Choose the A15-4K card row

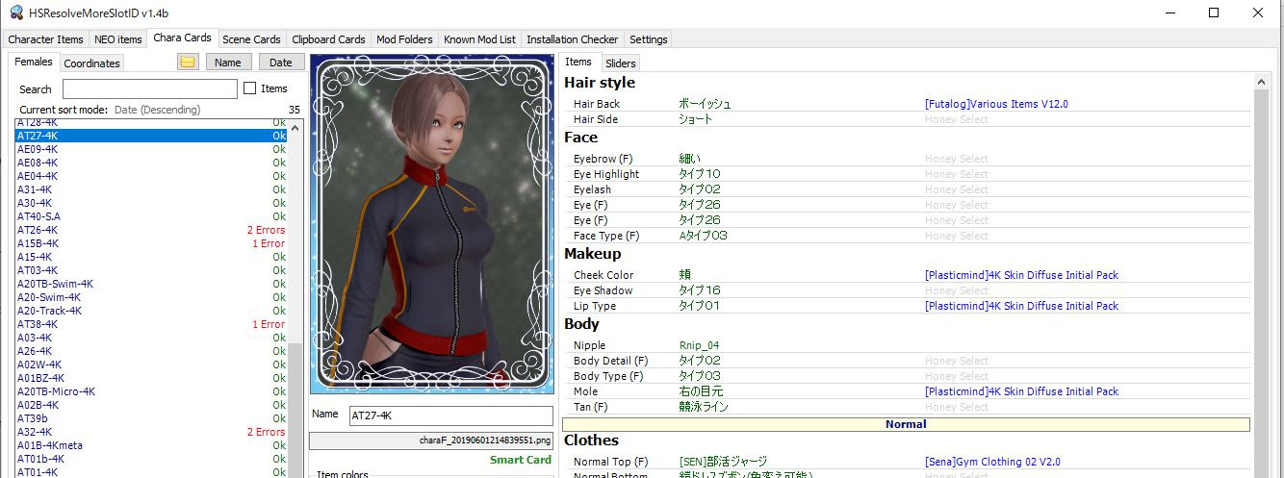coord(152,257)
